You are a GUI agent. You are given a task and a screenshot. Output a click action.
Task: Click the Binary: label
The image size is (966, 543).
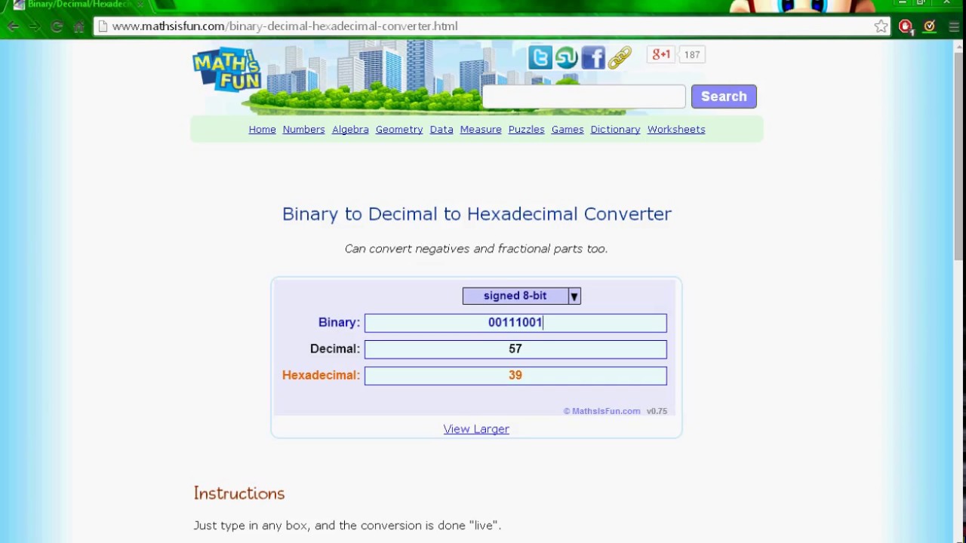coord(339,322)
